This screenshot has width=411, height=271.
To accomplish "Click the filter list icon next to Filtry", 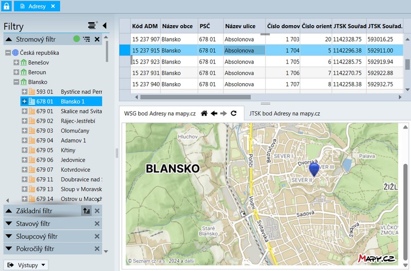I will (92, 25).
